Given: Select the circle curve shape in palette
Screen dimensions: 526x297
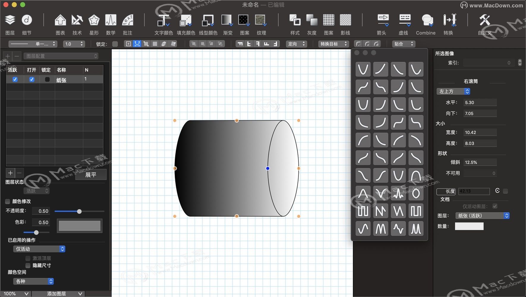Looking at the screenshot, I should pos(416,194).
